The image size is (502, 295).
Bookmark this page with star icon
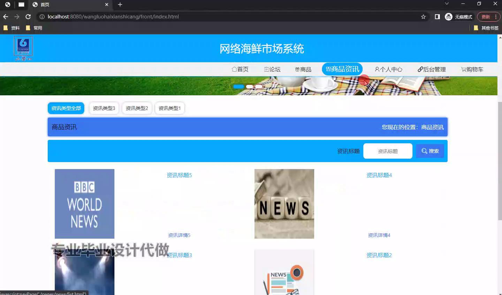[x=423, y=17]
